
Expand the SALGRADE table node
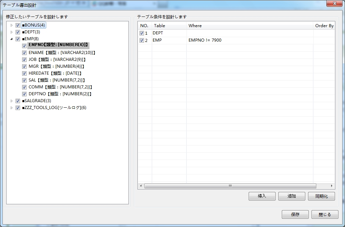click(11, 101)
